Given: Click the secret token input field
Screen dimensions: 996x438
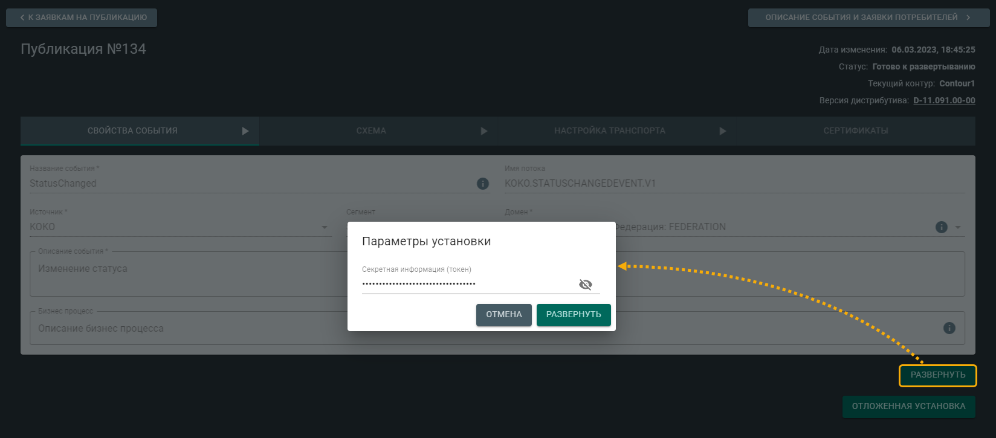Looking at the screenshot, I should (465, 284).
